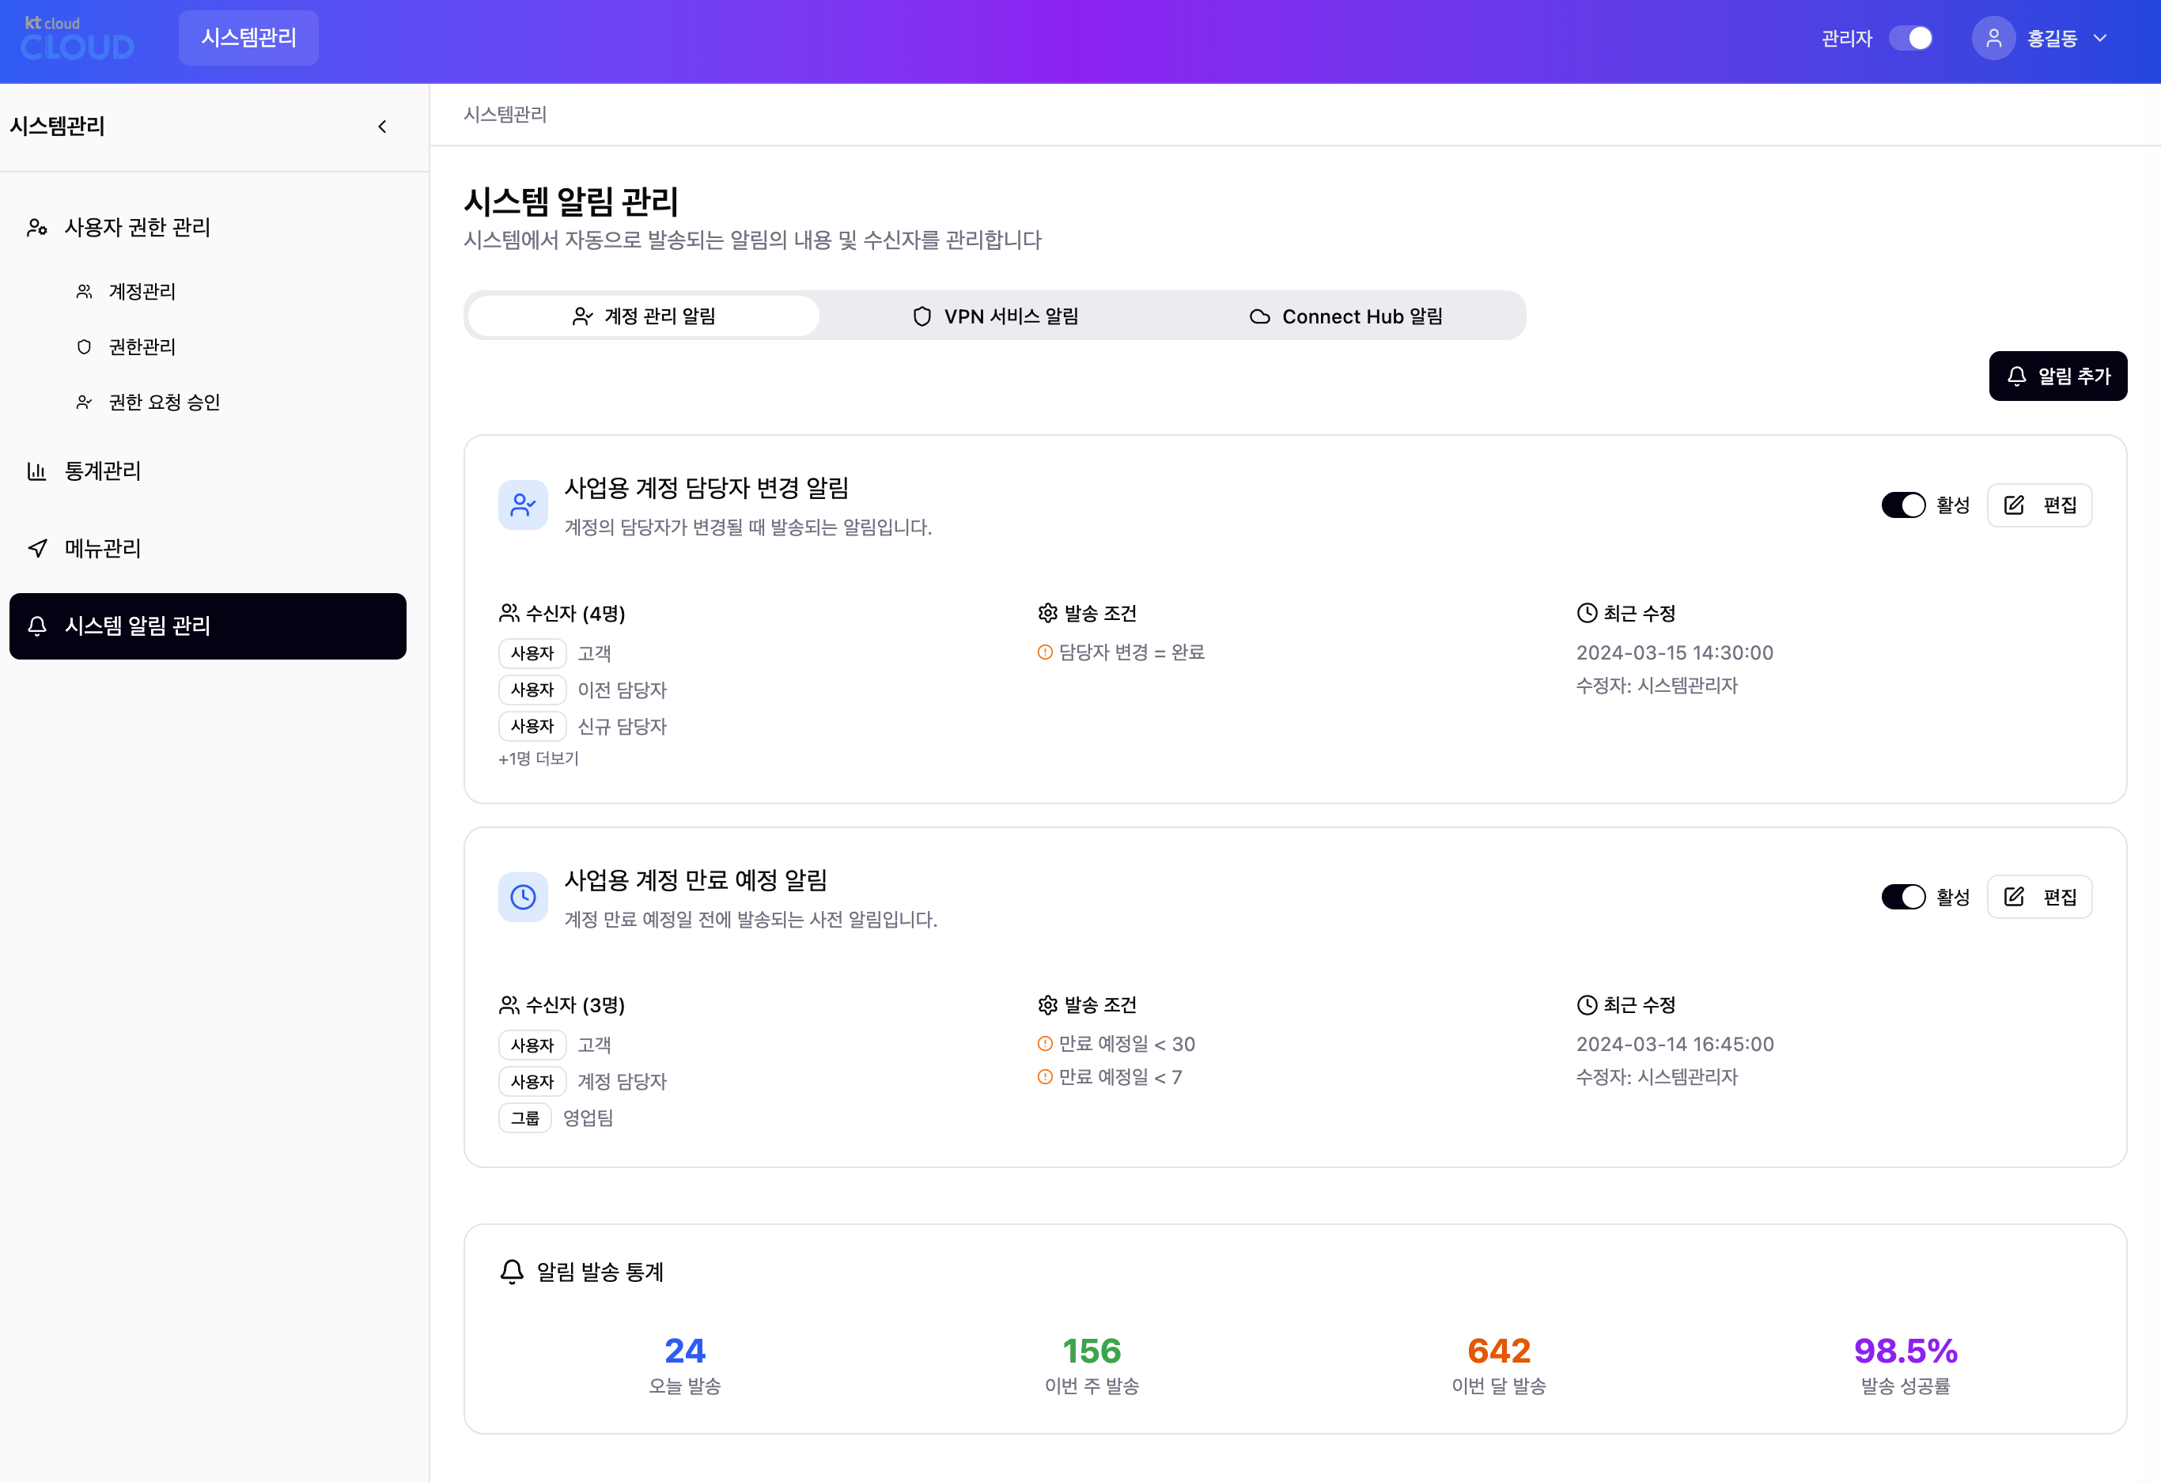Viewport: 2161px width, 1482px height.
Task: Click the 알림 추가 button
Action: pos(2057,376)
